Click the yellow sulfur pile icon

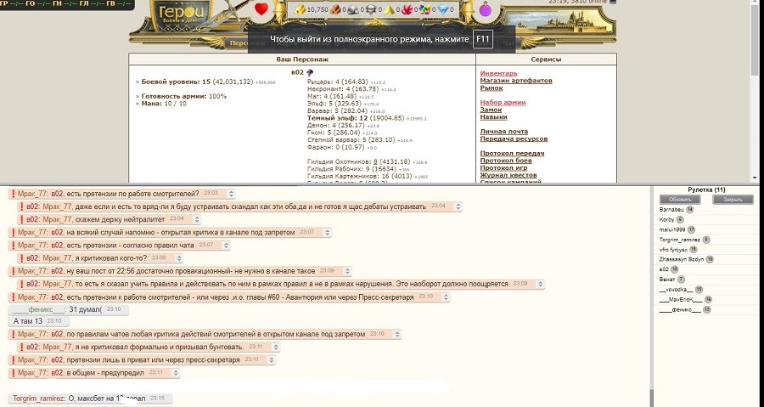[389, 9]
